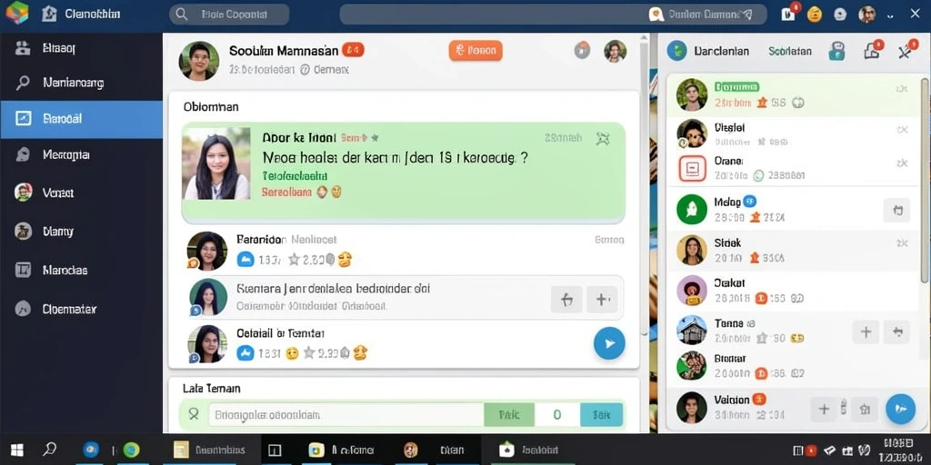Open the Orane contact's red square avatar
Viewport: 931px width, 465px height.
(x=692, y=168)
